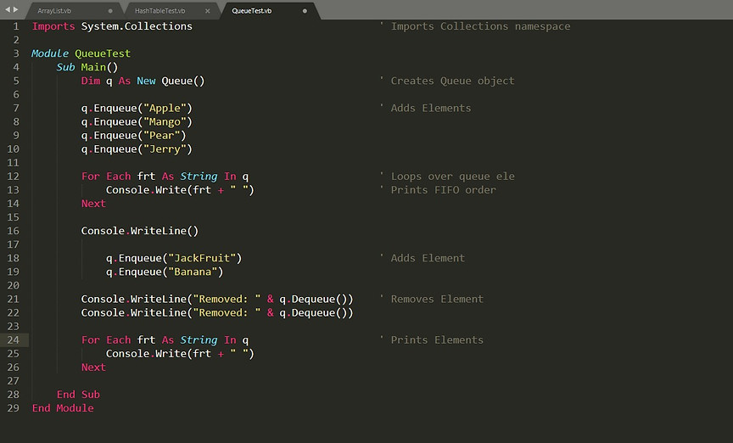Click the 'Removes Element' comment
The height and width of the screenshot is (443, 733).
[432, 300]
